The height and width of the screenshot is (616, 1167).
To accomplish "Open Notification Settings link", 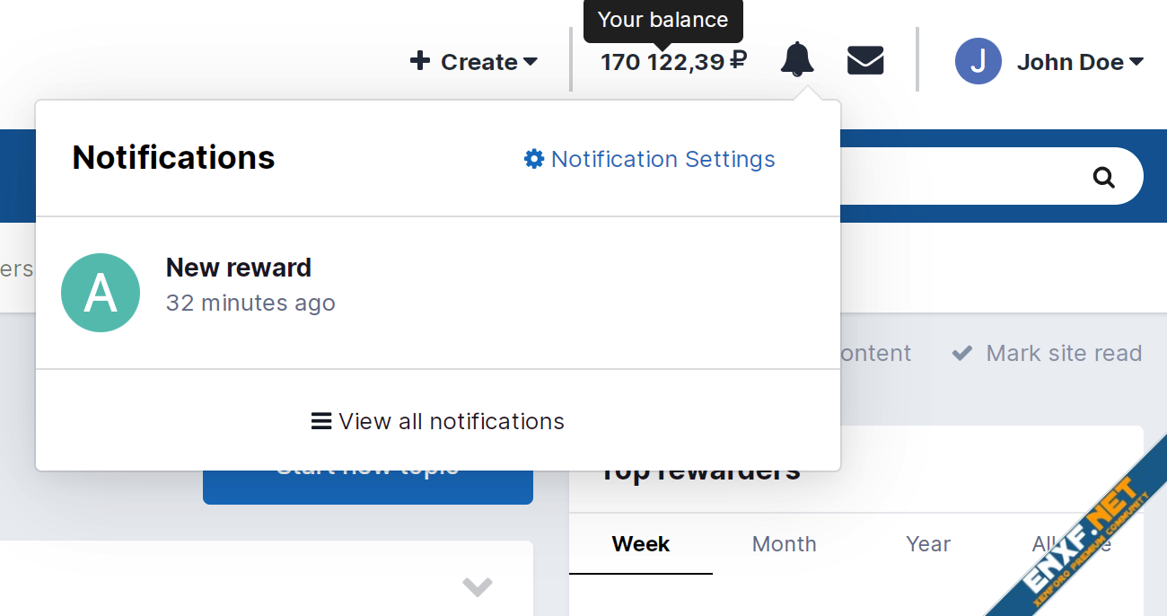I will (662, 159).
